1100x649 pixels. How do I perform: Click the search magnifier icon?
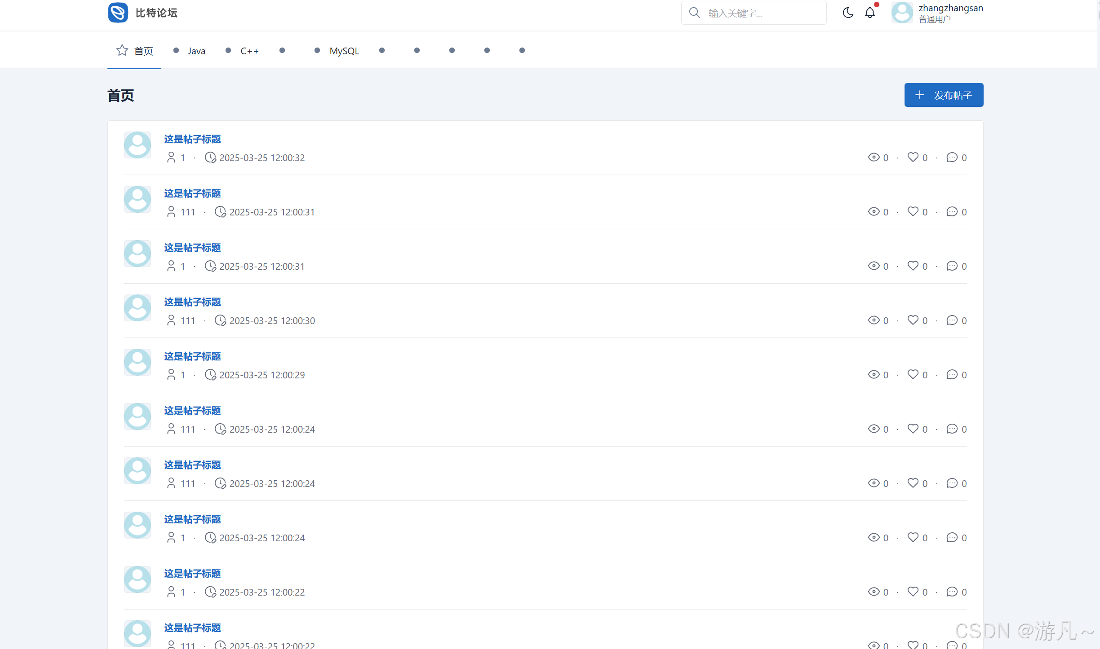(x=695, y=13)
